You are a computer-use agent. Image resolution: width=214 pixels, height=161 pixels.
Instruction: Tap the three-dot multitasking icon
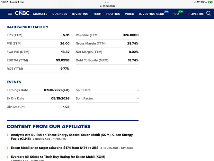(107, 2)
